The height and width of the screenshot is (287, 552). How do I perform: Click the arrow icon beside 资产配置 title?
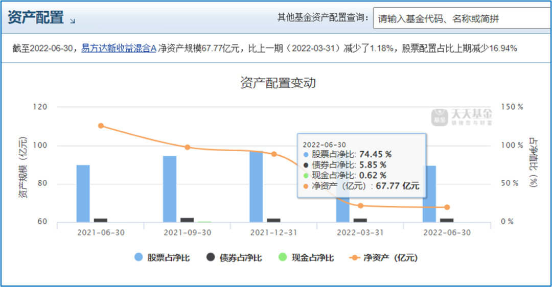(x=73, y=21)
